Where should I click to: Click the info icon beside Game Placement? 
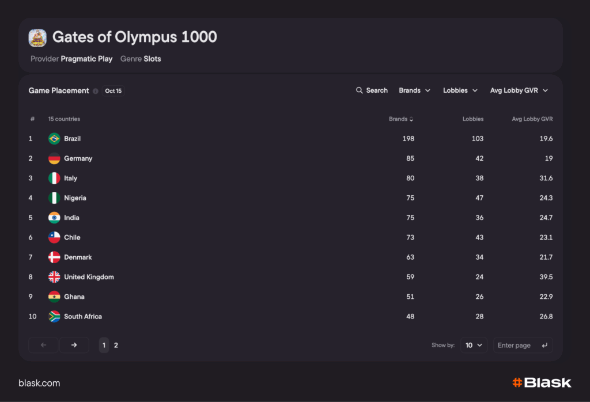click(96, 91)
